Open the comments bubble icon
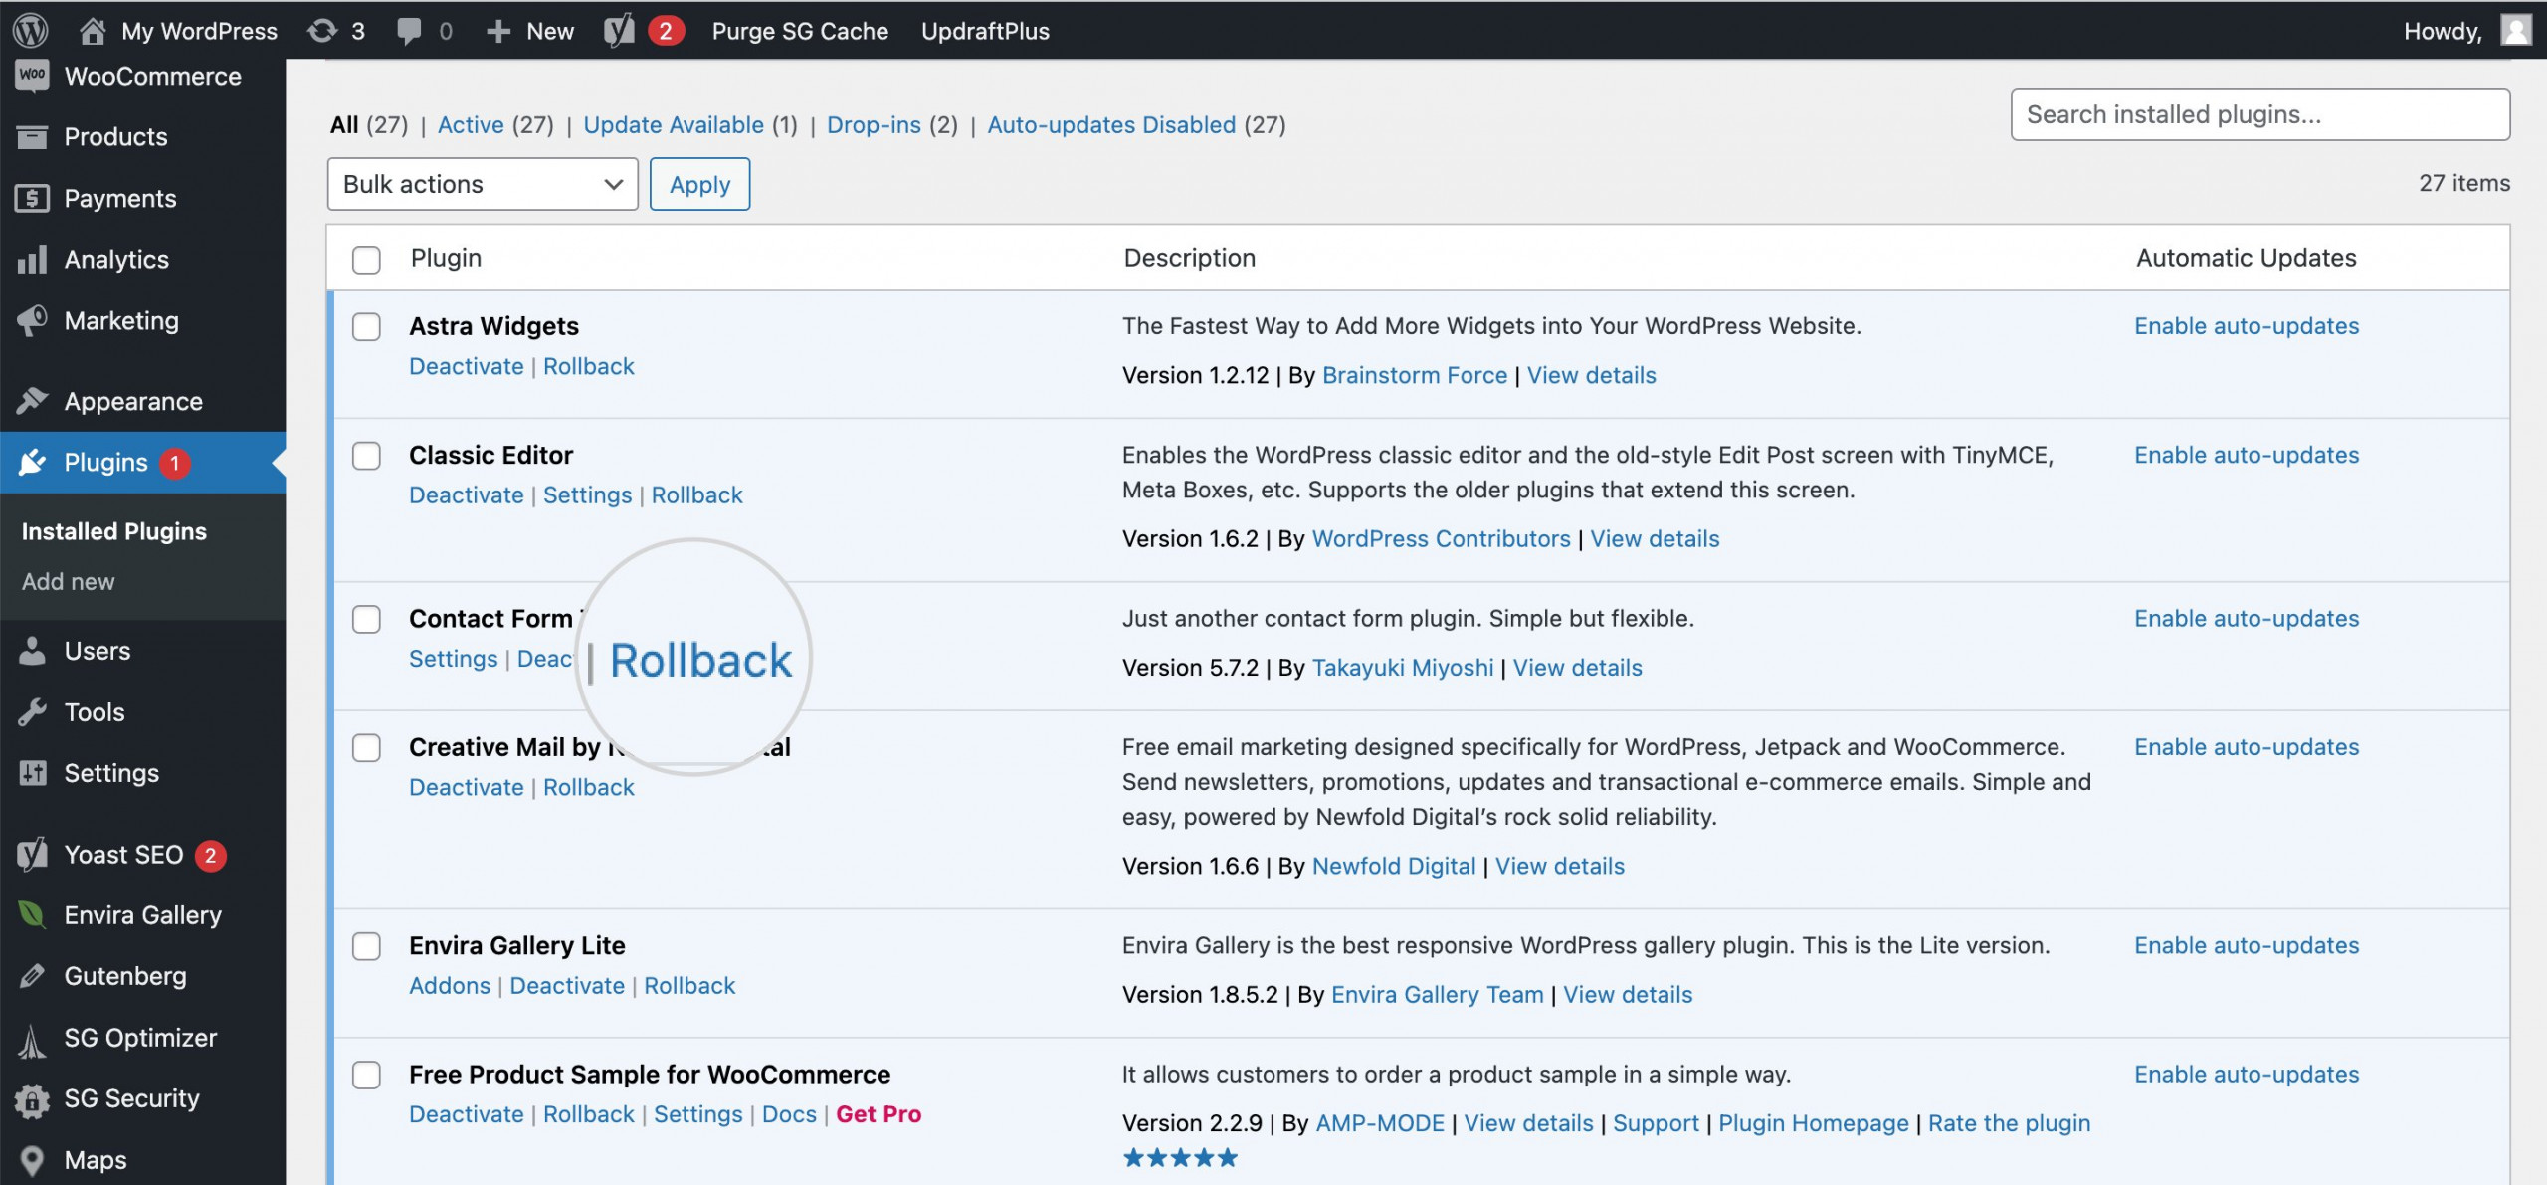This screenshot has height=1185, width=2547. [409, 31]
